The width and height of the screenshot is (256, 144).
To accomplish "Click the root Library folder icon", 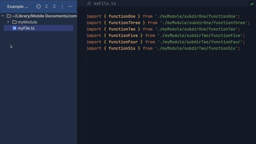I will click(9, 16).
